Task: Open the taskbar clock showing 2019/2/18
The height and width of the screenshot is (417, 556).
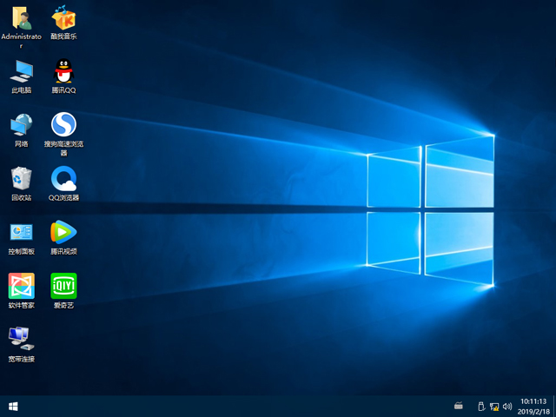Action: (x=532, y=406)
